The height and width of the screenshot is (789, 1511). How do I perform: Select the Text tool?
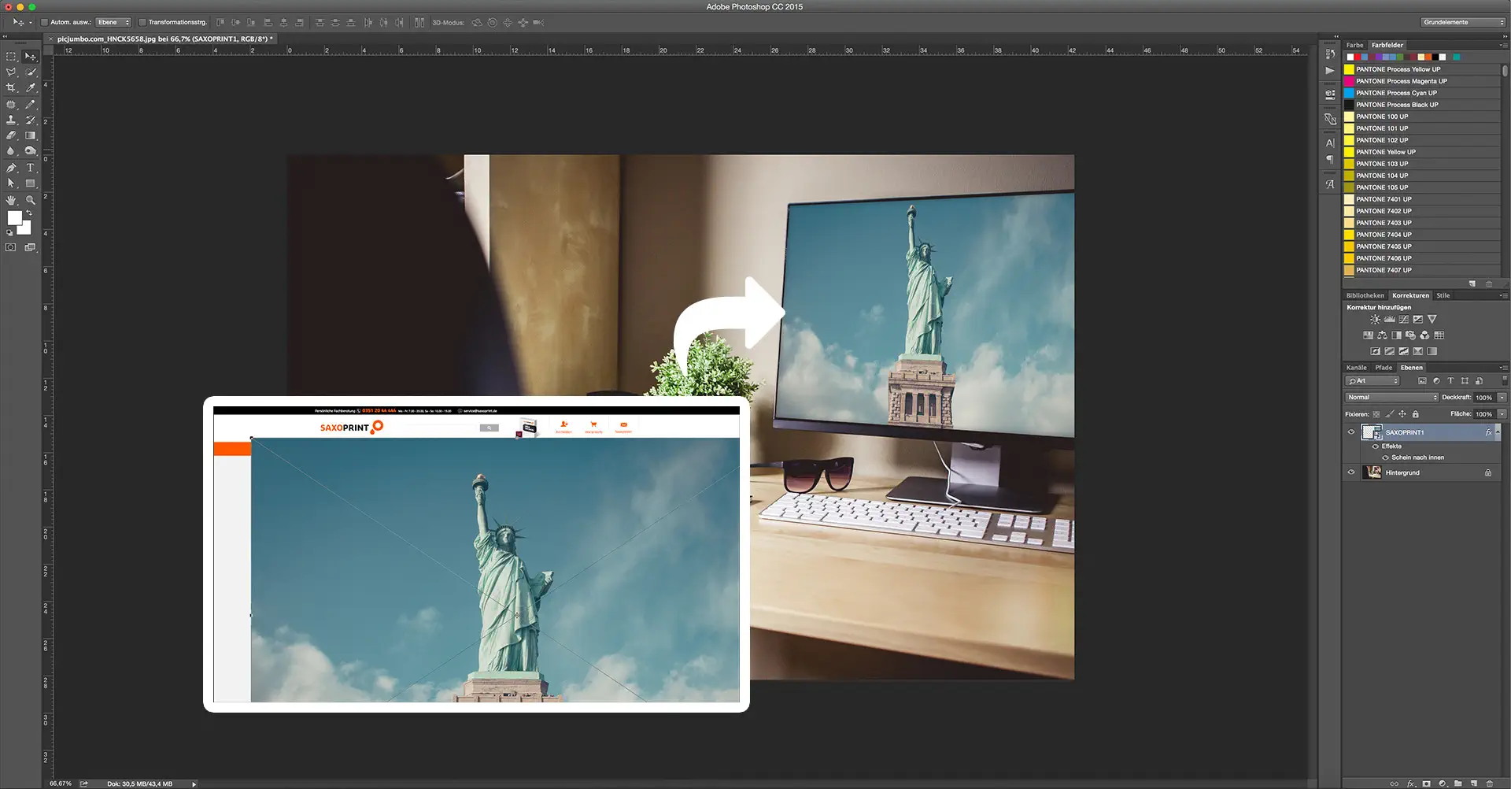[30, 167]
